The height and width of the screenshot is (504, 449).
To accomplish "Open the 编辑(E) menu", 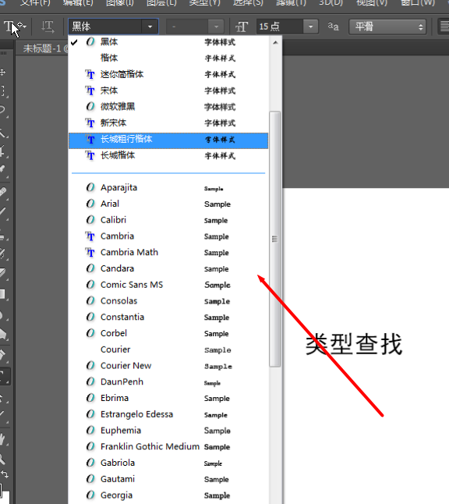I will pos(78,3).
